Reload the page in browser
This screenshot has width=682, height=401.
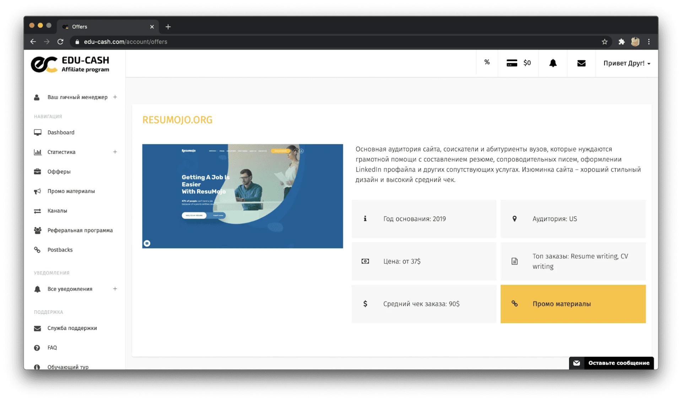[60, 42]
